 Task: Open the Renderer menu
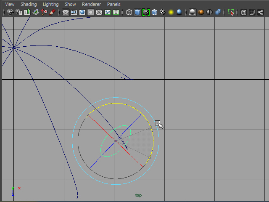[91, 4]
